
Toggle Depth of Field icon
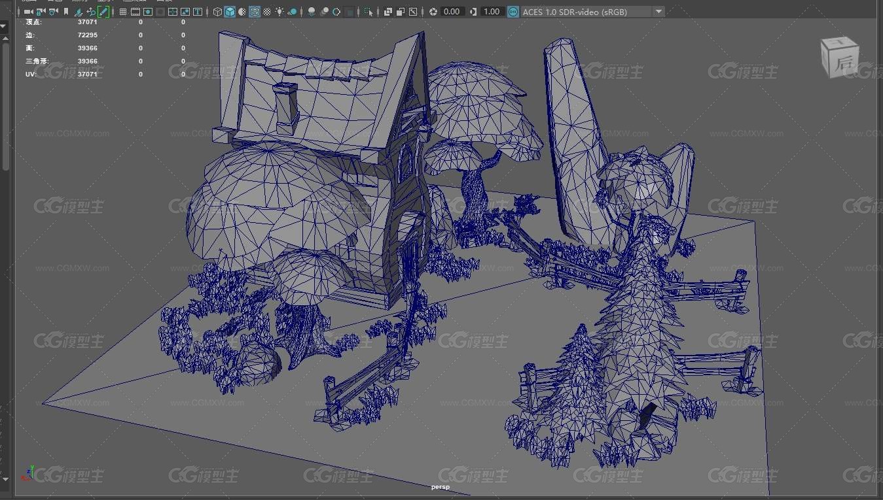[x=349, y=12]
